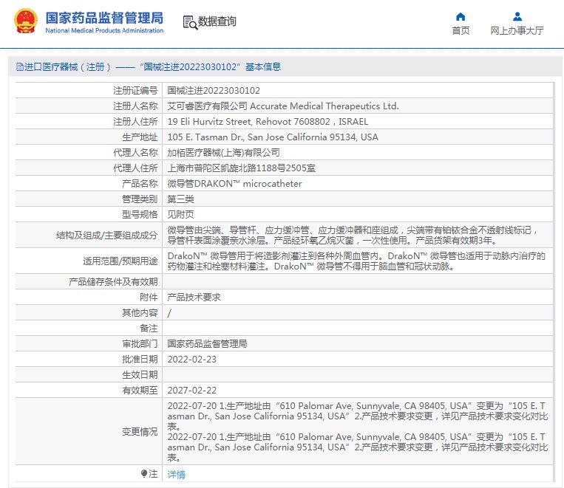Click 数据查询 heading text
Viewport: 564px width, 488px height.
pyautogui.click(x=217, y=21)
